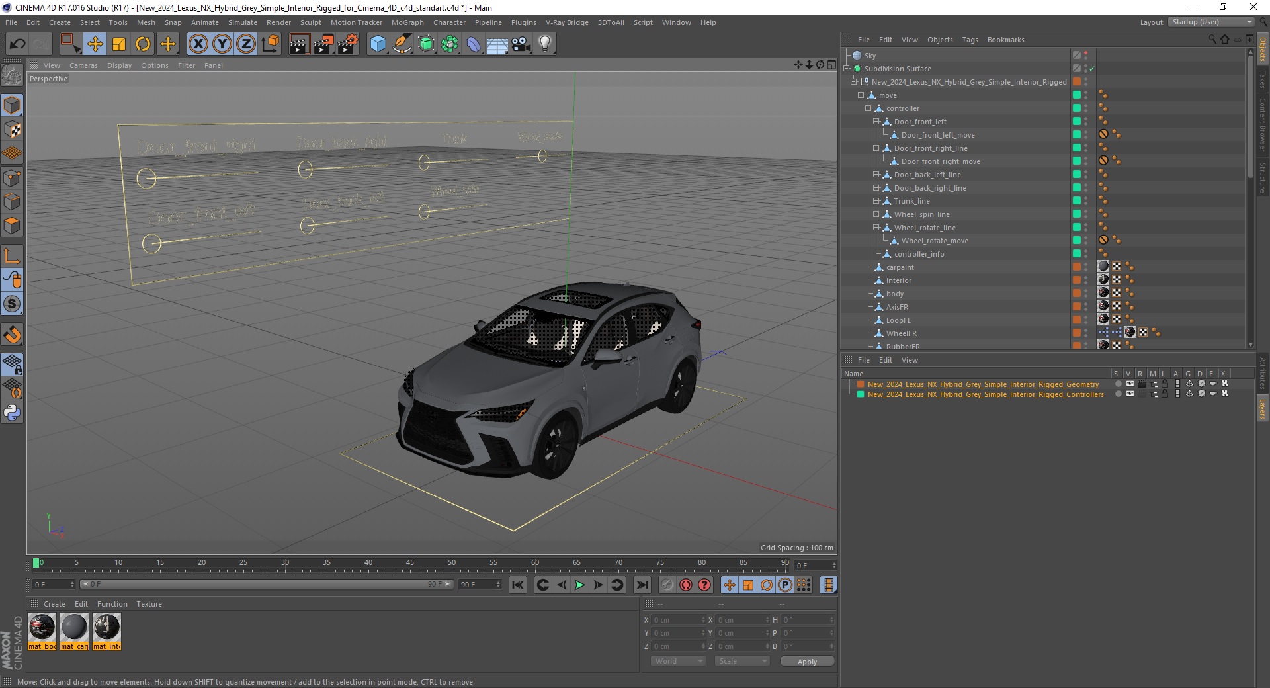Toggle Snap enable S icon
This screenshot has width=1270, height=688.
12,304
